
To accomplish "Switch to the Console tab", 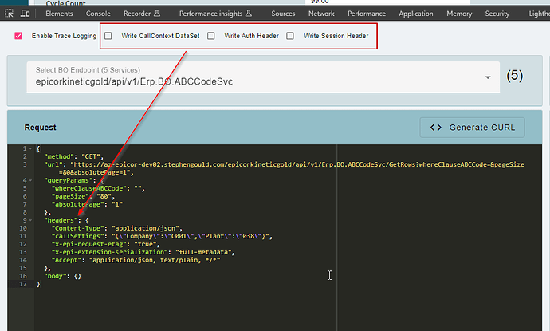I will coord(98,14).
